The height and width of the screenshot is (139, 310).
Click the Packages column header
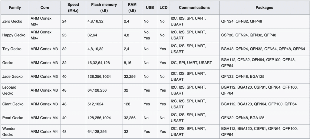[x=264, y=8]
